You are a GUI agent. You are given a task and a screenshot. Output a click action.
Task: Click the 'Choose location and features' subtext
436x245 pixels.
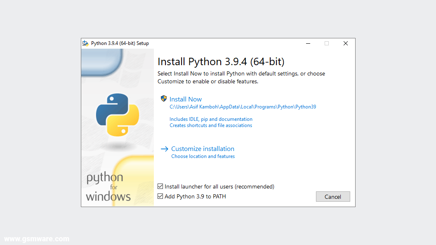click(203, 156)
